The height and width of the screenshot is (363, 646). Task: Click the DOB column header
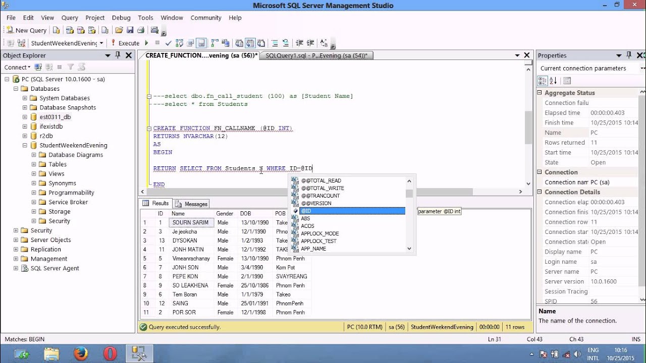(x=255, y=214)
